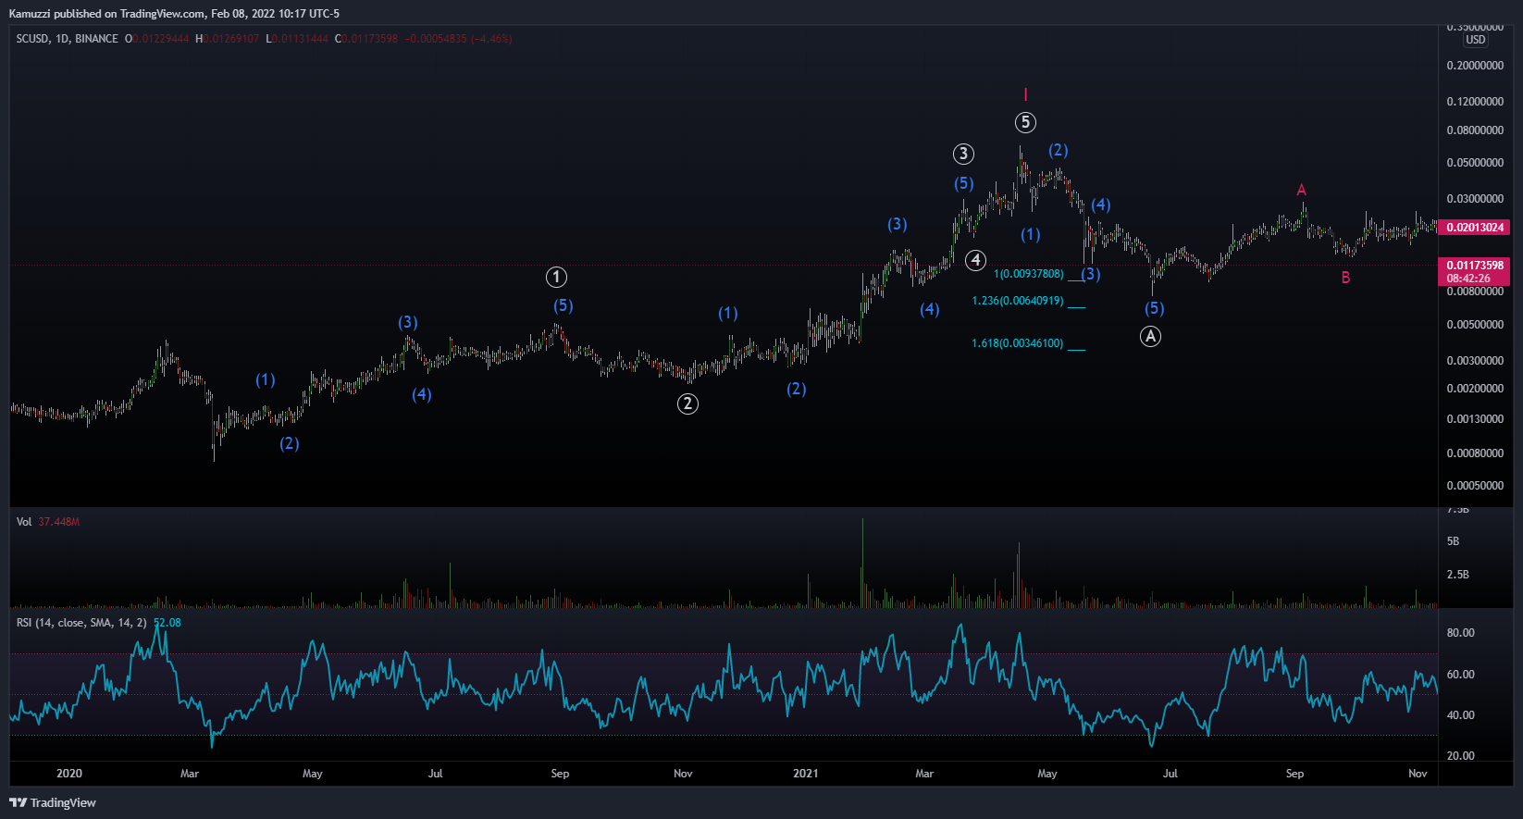Click the 20.00 RSI axis label
1523x819 pixels.
(1460, 756)
